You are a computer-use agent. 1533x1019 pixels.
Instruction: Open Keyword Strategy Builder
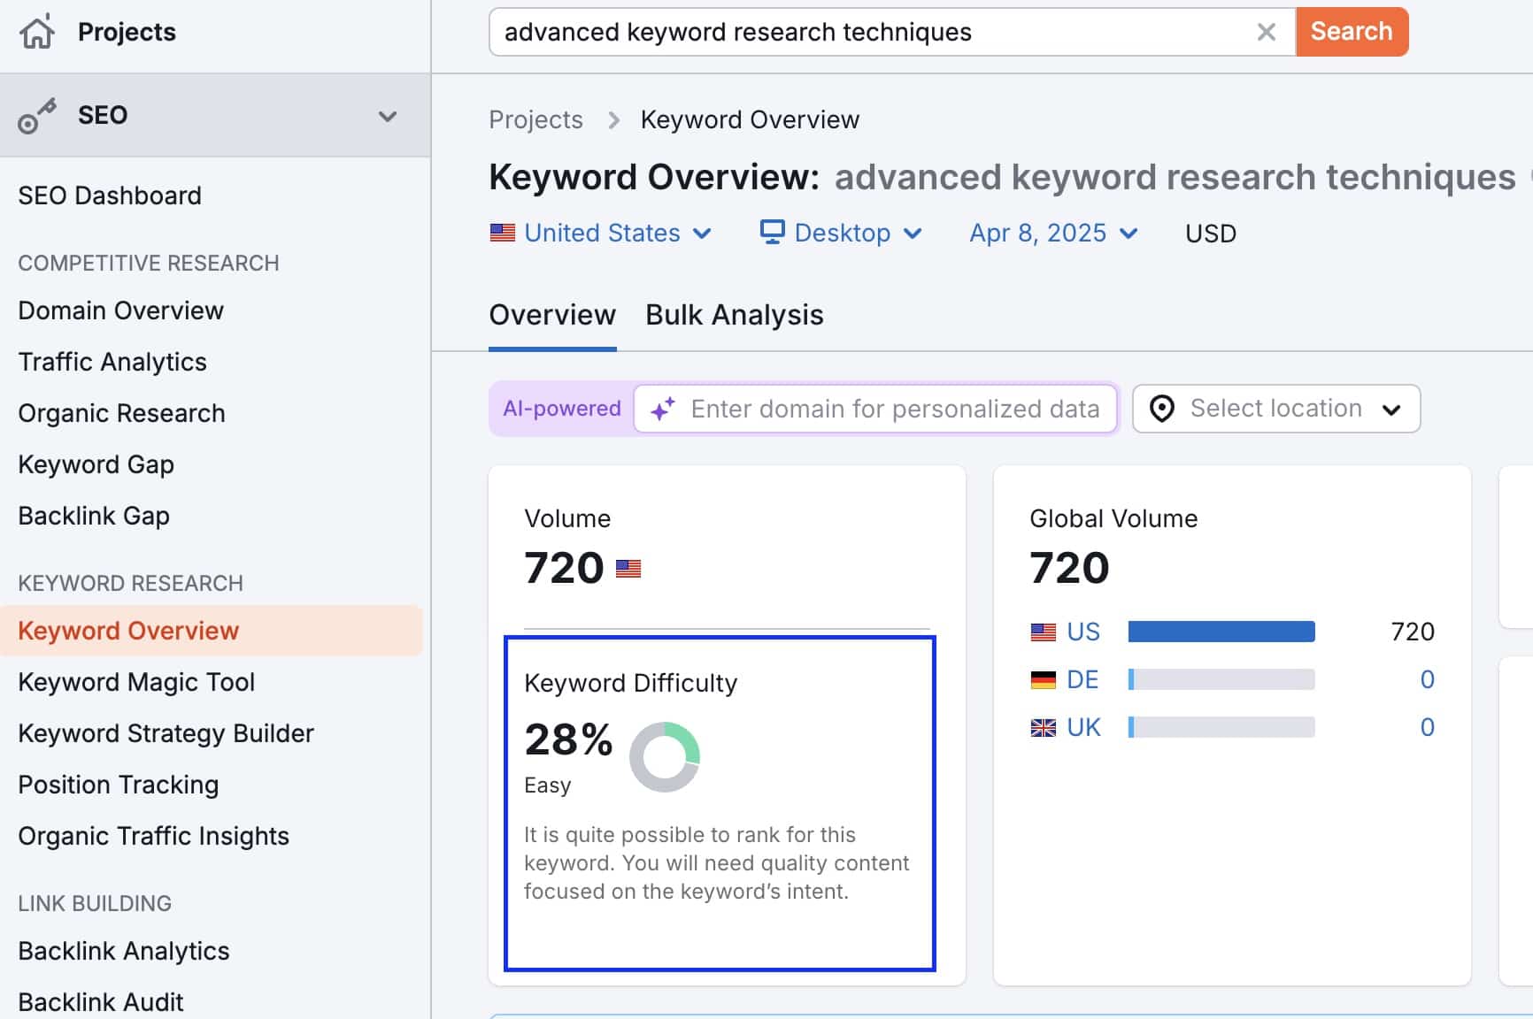click(166, 733)
